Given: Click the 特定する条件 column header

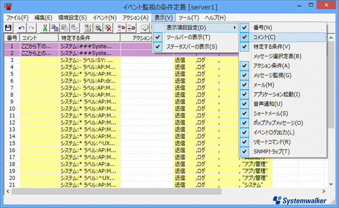Looking at the screenshot, I should click(x=89, y=38).
